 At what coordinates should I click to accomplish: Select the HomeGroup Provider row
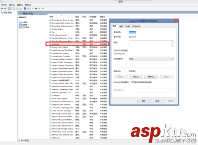click(x=78, y=56)
